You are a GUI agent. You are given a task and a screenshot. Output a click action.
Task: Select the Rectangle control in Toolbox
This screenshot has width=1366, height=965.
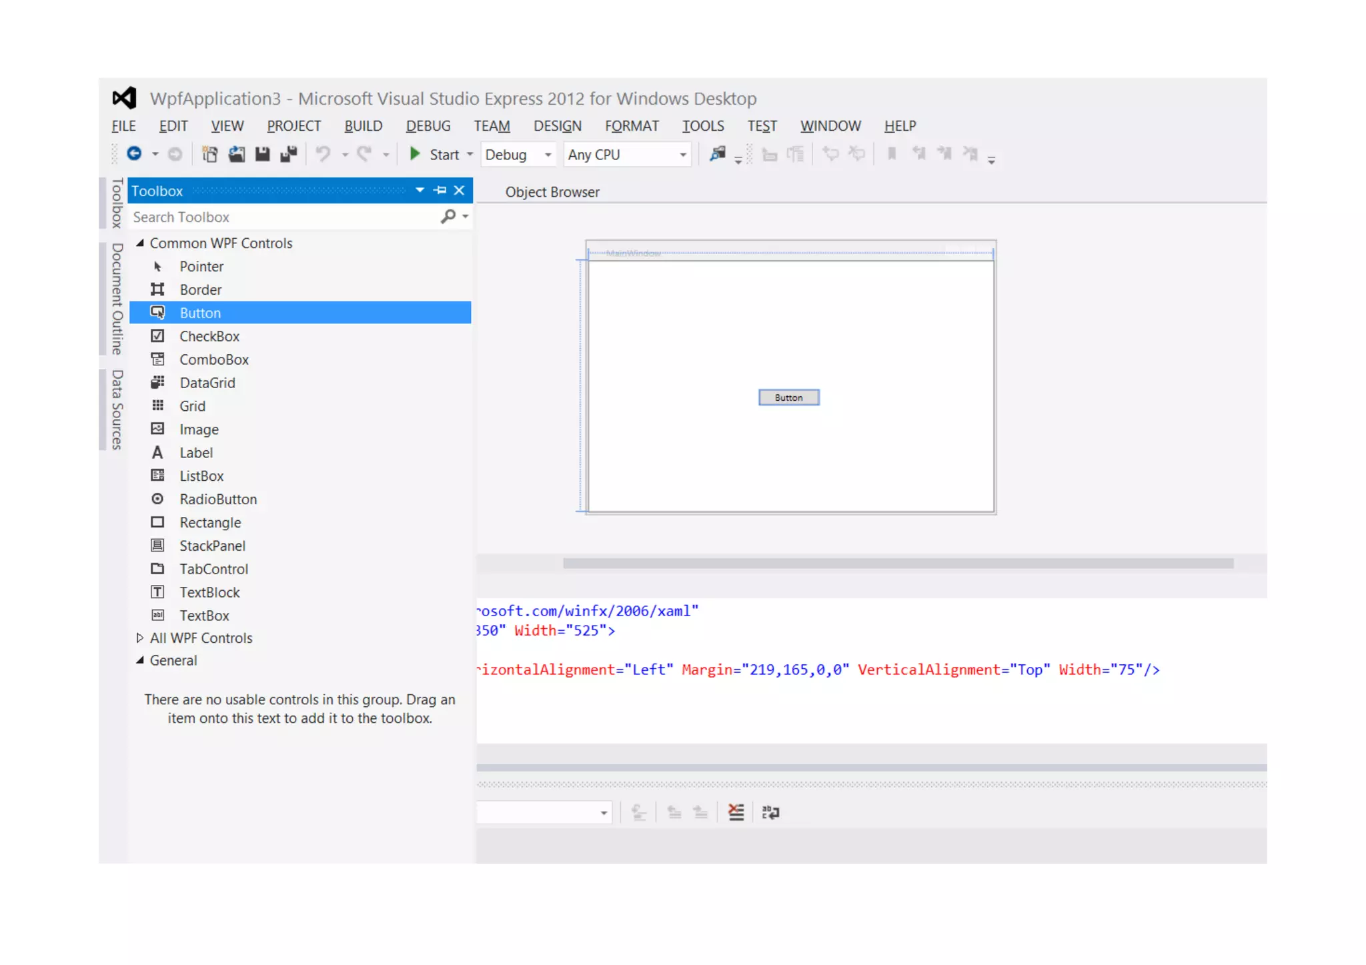pos(299,523)
